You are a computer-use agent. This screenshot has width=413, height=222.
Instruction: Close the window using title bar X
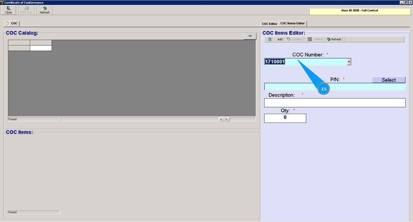(x=410, y=2)
